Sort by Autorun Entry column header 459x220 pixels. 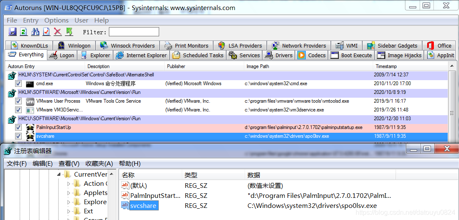click(45, 66)
